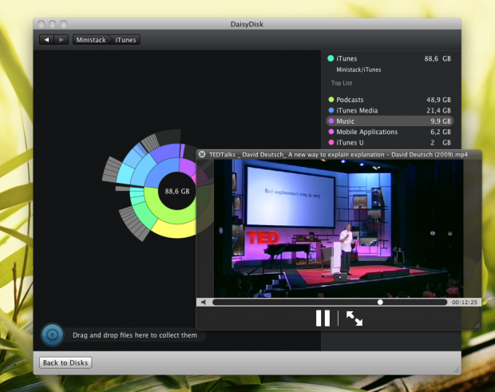Select the iTunes Media row
The width and height of the screenshot is (495, 392).
[x=390, y=110]
